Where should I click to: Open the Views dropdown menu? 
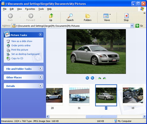(107, 17)
